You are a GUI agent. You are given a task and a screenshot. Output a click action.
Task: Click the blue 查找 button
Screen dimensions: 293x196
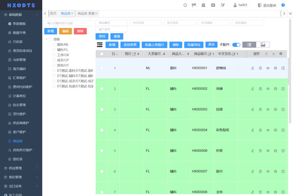(x=102, y=36)
